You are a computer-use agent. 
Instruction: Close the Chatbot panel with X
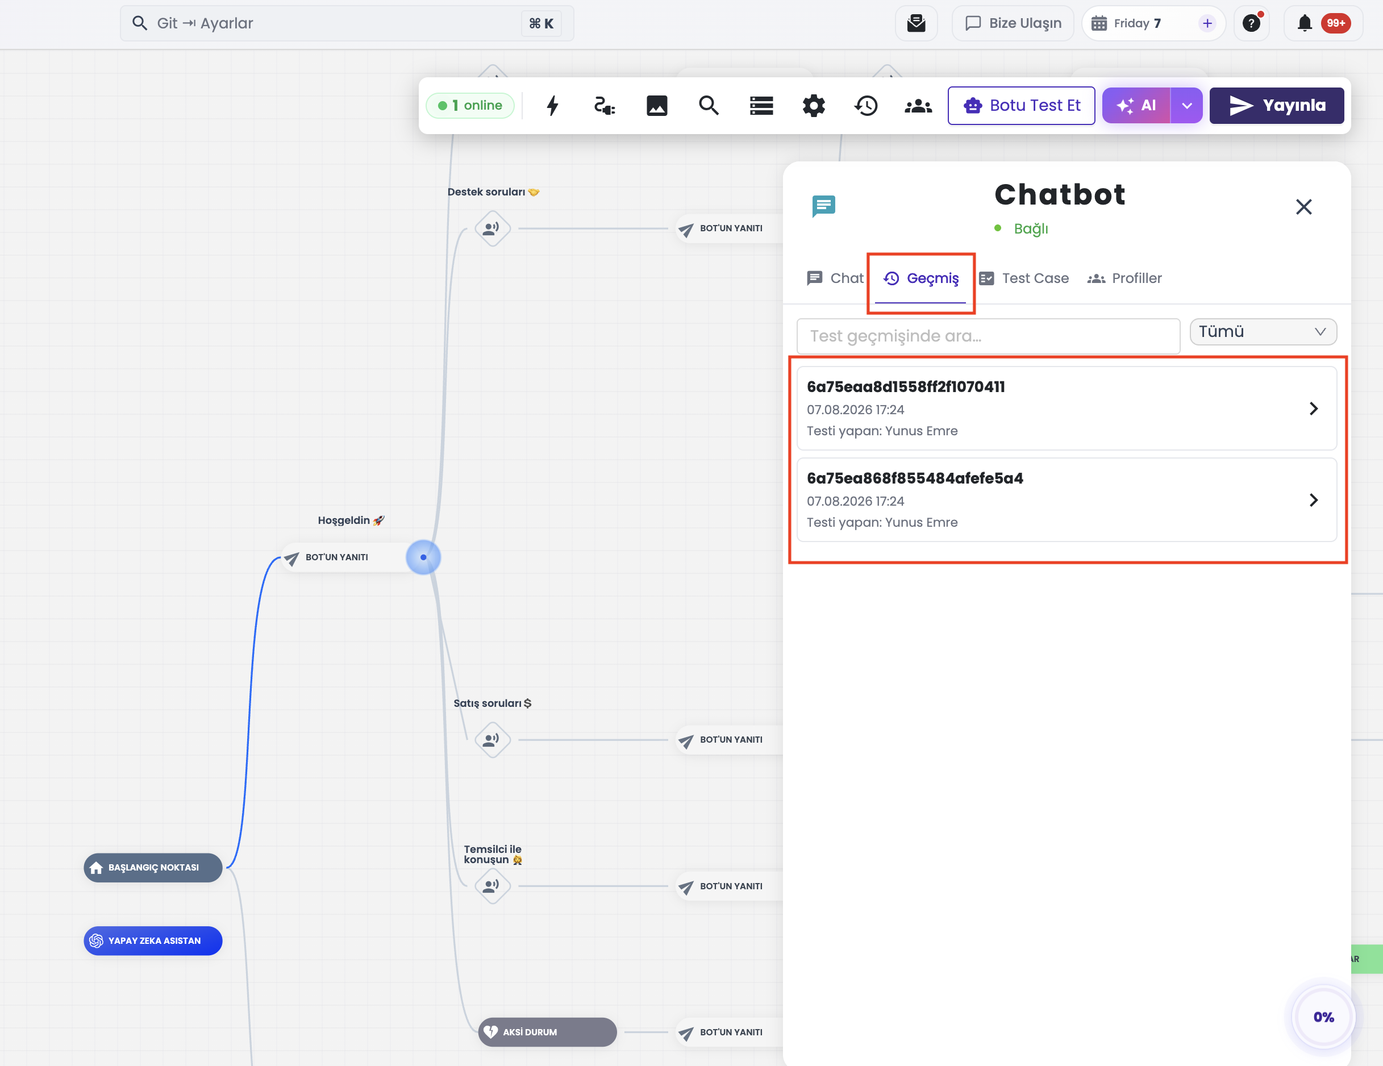(x=1303, y=207)
